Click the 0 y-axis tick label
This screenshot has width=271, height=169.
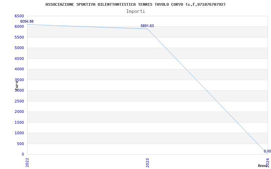coord(23,154)
